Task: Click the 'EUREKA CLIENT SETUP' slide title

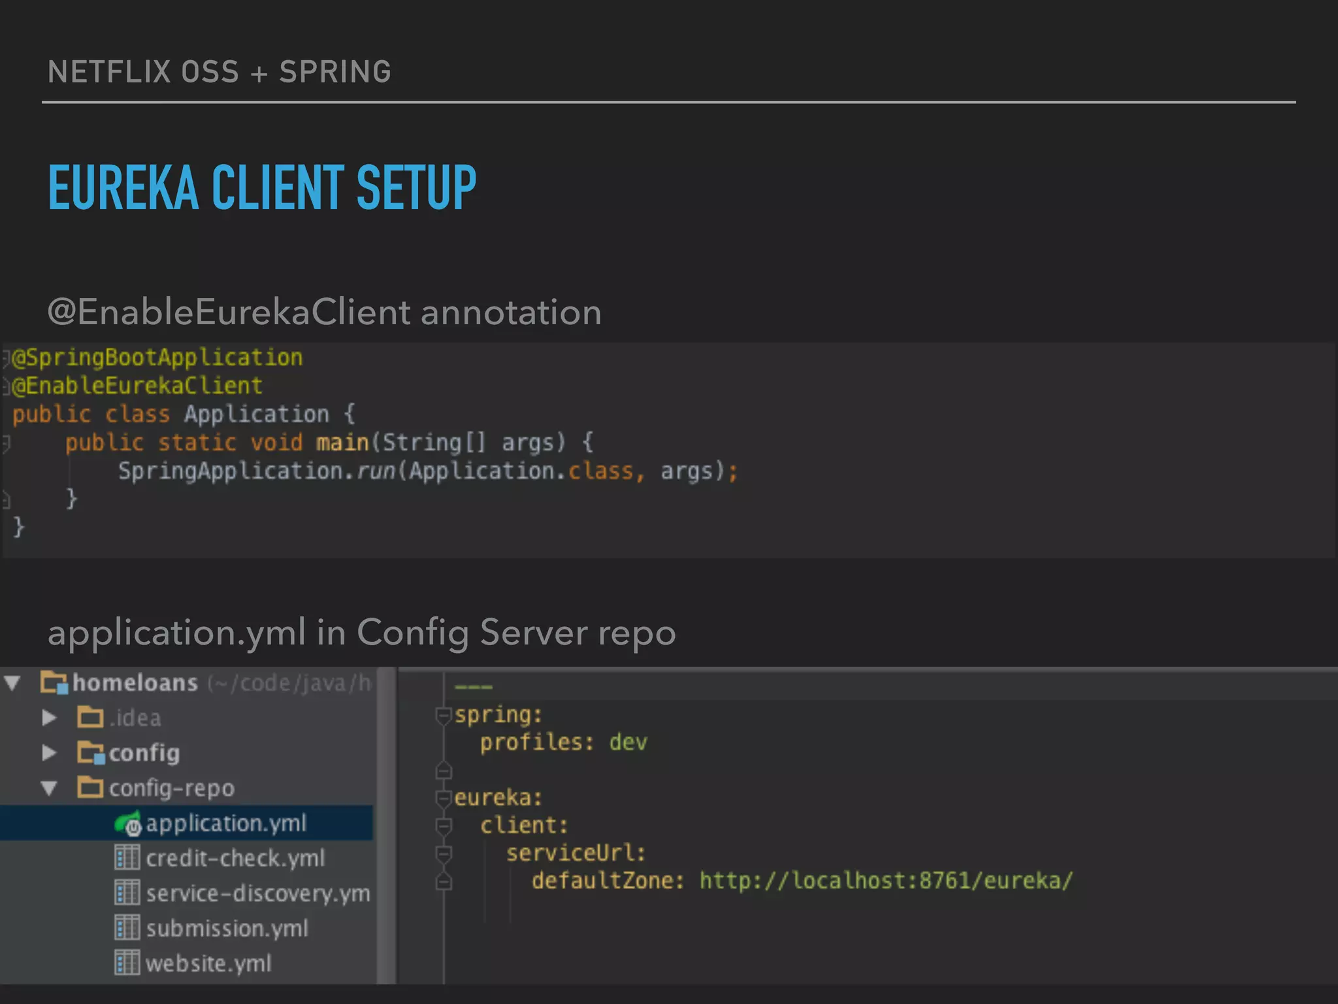Action: click(263, 188)
